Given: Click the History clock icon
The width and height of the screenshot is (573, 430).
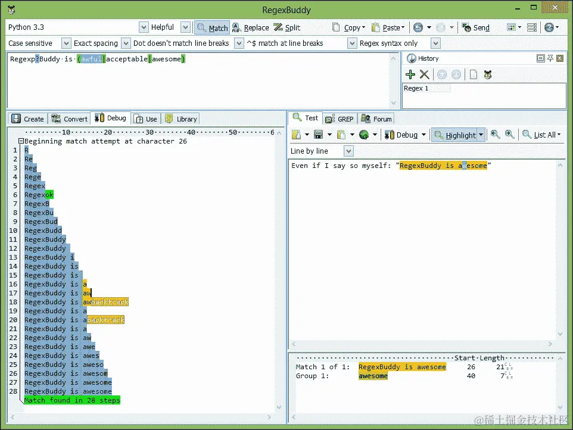Looking at the screenshot, I should pos(412,58).
